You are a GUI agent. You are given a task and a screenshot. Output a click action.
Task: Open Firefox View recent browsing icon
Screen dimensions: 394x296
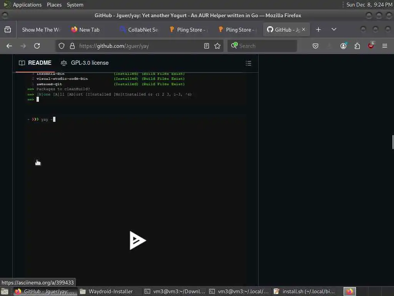[x=8, y=29]
